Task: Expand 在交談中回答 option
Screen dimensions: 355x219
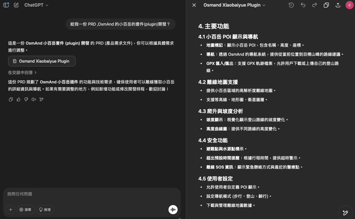Action: click(22, 72)
